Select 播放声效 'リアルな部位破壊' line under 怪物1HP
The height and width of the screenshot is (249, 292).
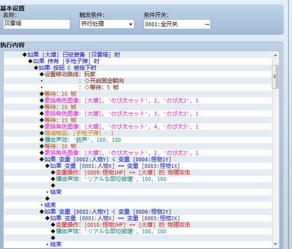(x=137, y=179)
